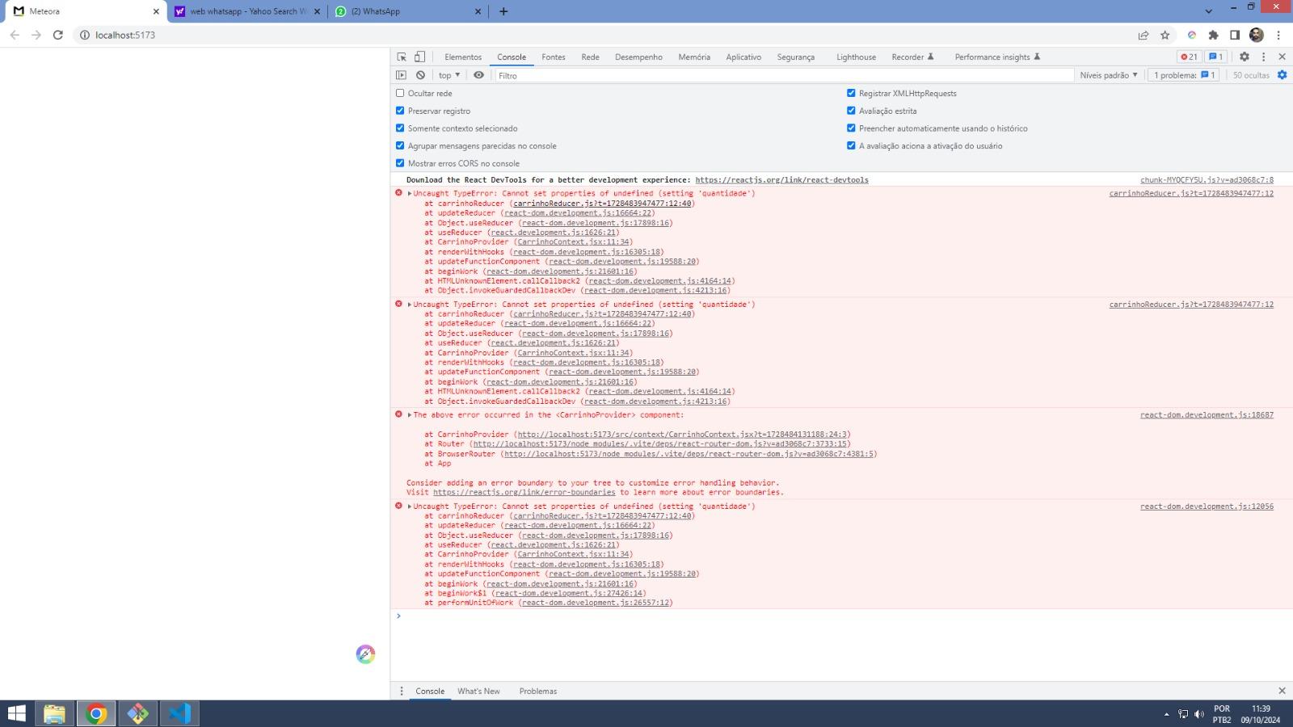Switch to Fontes tab
The width and height of the screenshot is (1293, 727).
(554, 57)
